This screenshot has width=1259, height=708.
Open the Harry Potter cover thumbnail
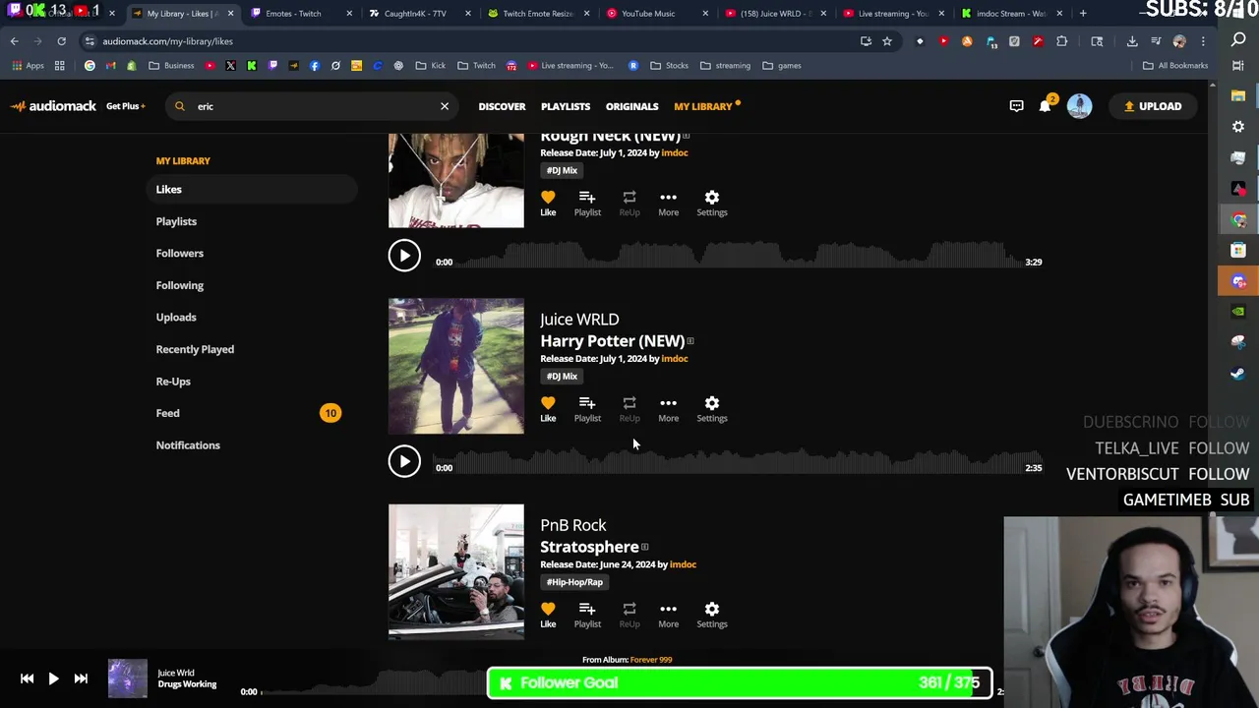pos(456,366)
